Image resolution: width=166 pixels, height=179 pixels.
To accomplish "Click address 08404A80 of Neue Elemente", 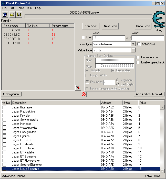I will [x=107, y=169].
